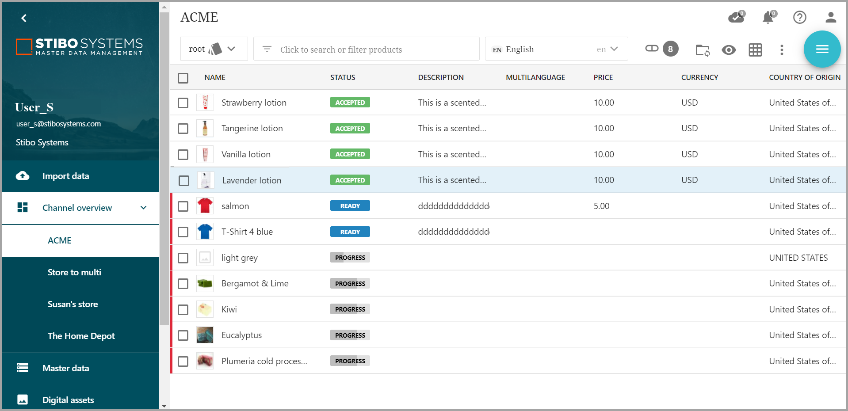Select the salmon product checkbox
The image size is (848, 411).
183,206
